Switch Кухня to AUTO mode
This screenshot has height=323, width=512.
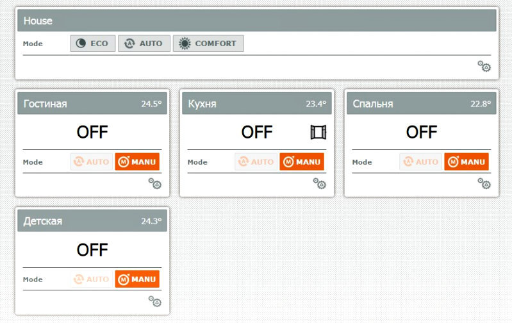pos(256,161)
